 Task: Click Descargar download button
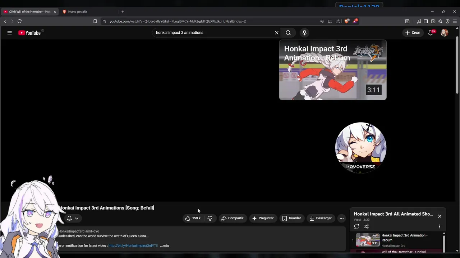[321, 218]
